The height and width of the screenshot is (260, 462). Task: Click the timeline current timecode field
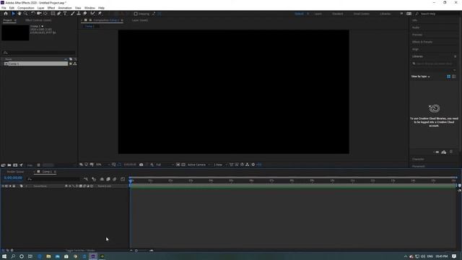[13, 178]
